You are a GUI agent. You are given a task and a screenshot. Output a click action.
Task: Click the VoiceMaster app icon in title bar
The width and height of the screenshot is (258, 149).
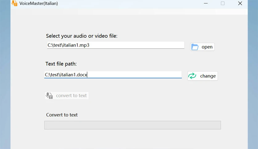click(x=14, y=3)
